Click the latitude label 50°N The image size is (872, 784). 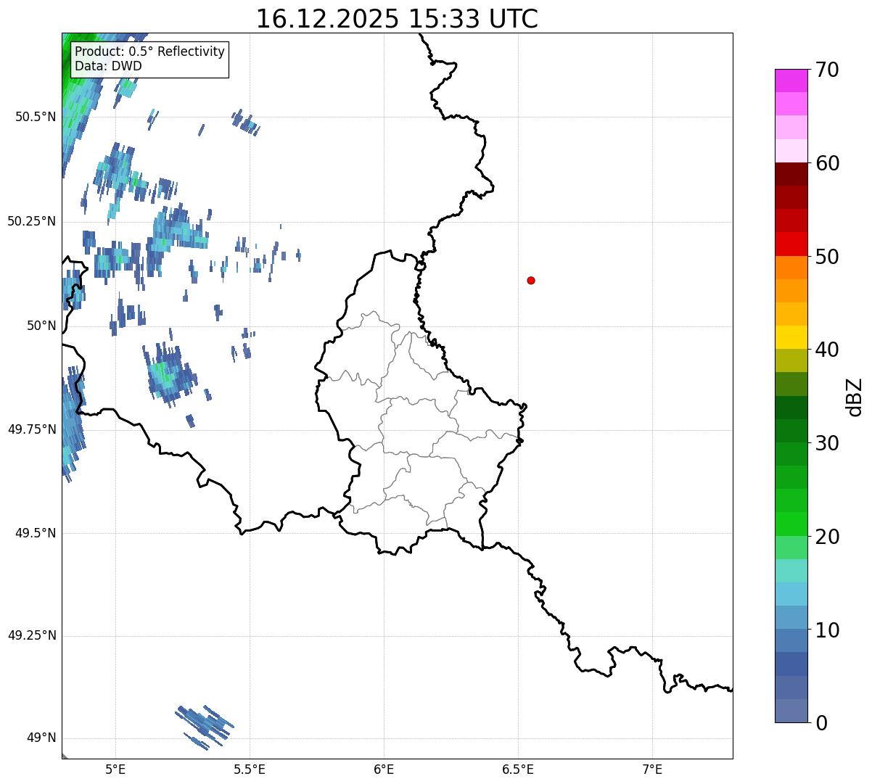point(41,326)
